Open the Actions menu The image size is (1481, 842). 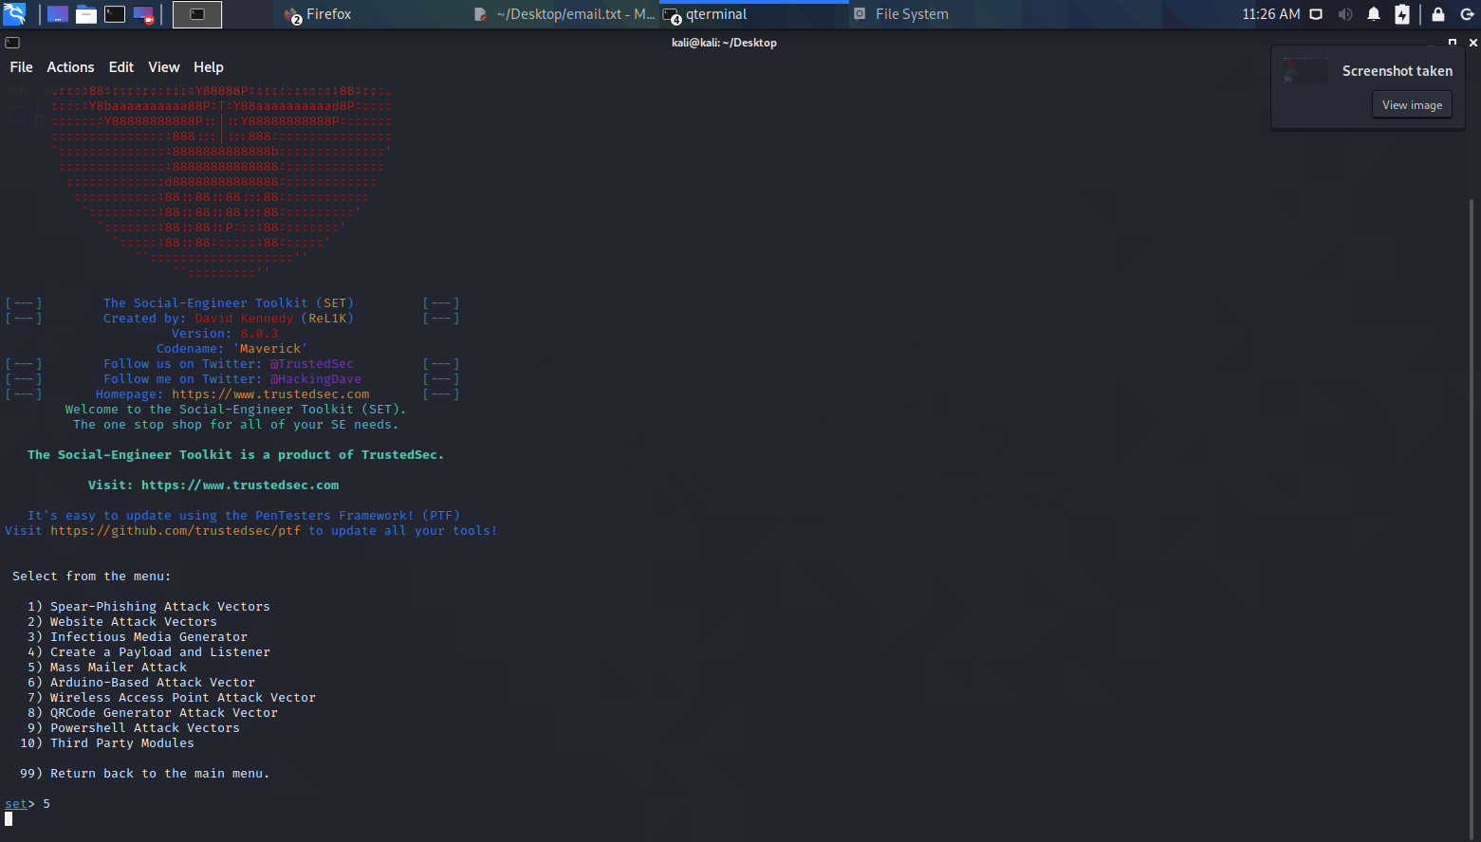pyautogui.click(x=70, y=67)
